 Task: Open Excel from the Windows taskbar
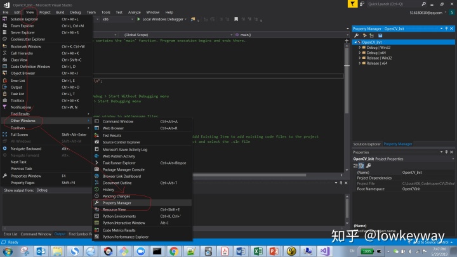click(258, 251)
